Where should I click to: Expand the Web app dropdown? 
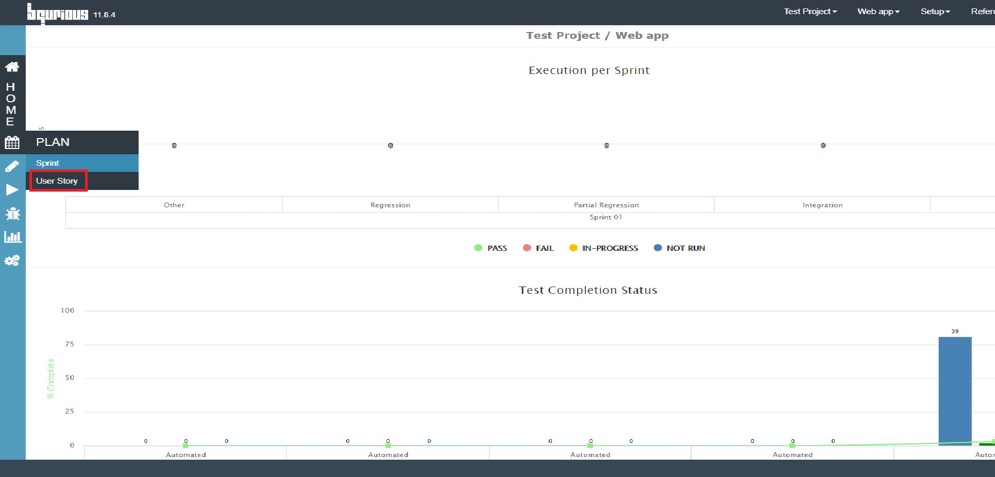[878, 12]
